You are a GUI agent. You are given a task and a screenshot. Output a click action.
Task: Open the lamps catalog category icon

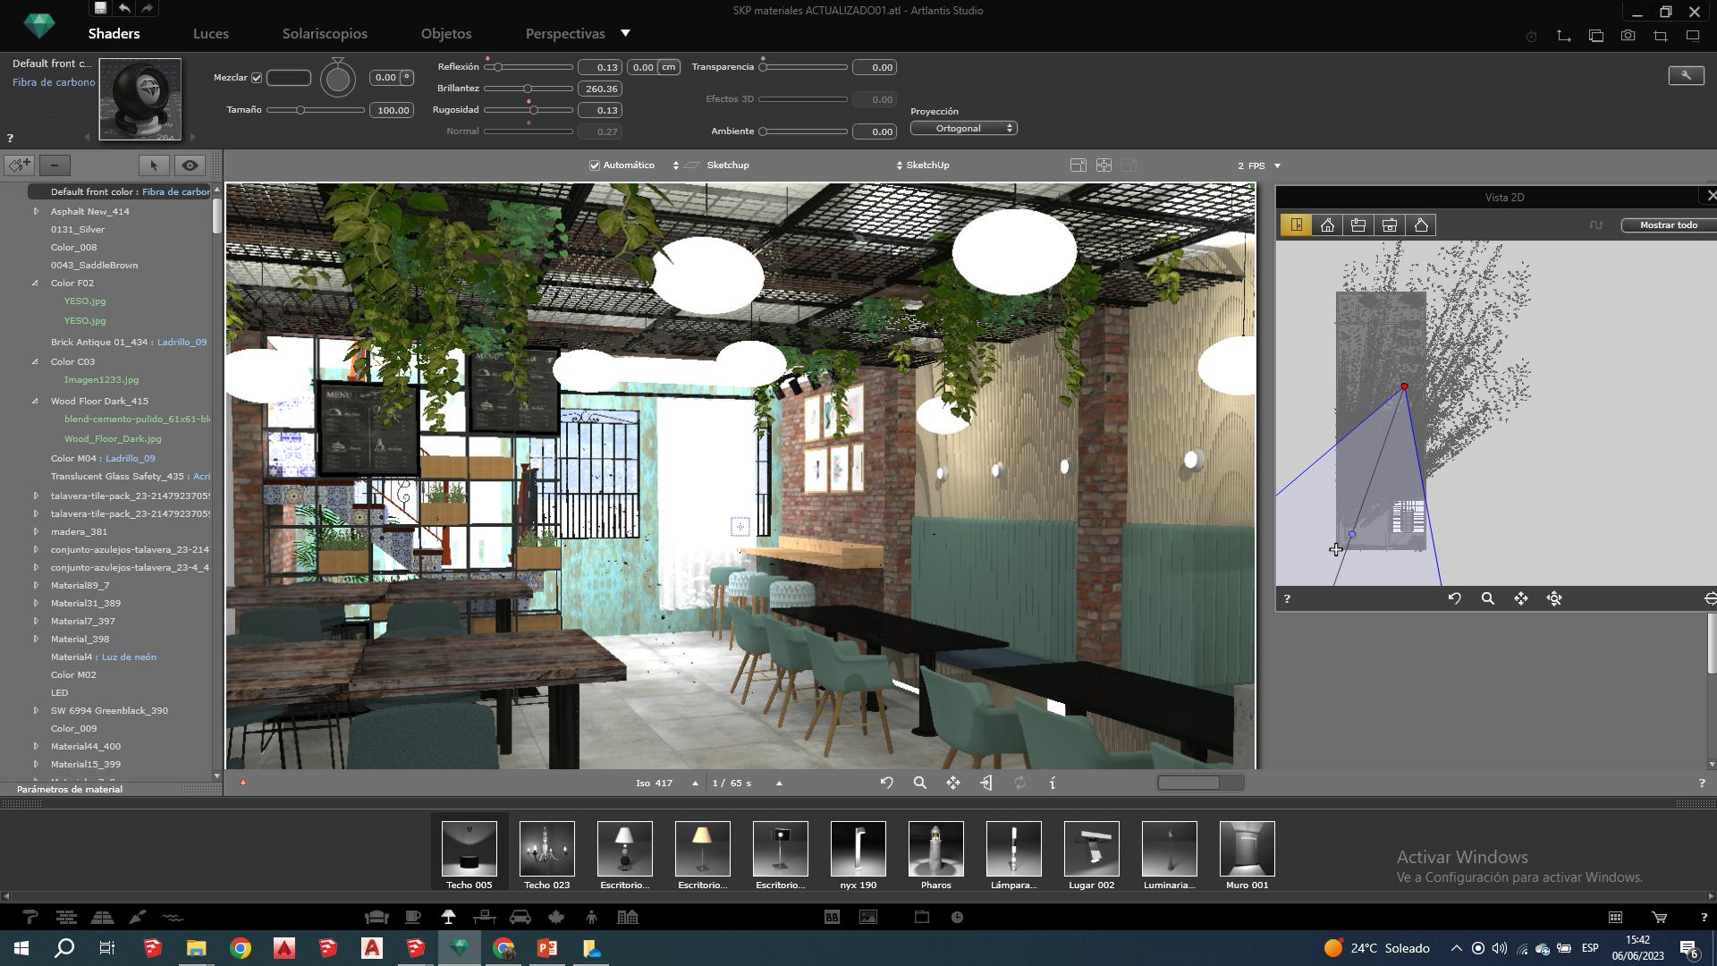point(448,917)
